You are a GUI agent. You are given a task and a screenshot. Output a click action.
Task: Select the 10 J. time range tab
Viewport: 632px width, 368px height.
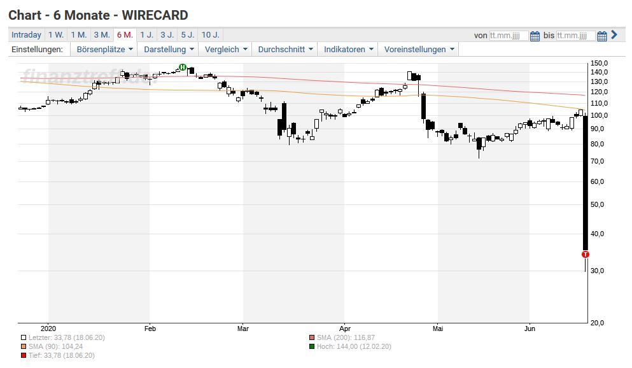coord(211,34)
